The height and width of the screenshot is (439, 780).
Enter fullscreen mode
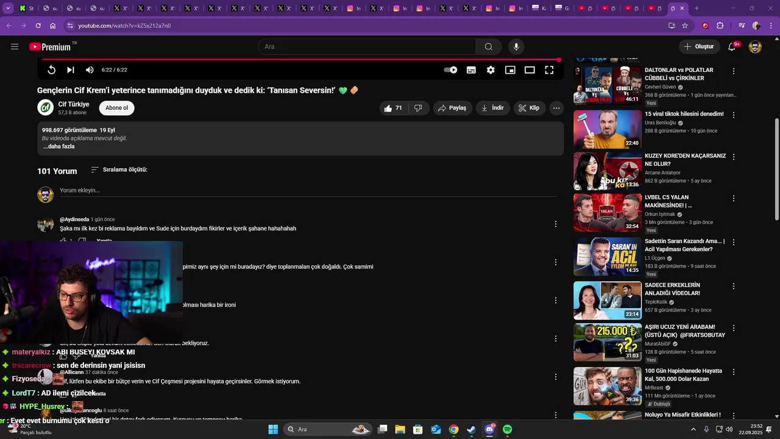(x=549, y=70)
